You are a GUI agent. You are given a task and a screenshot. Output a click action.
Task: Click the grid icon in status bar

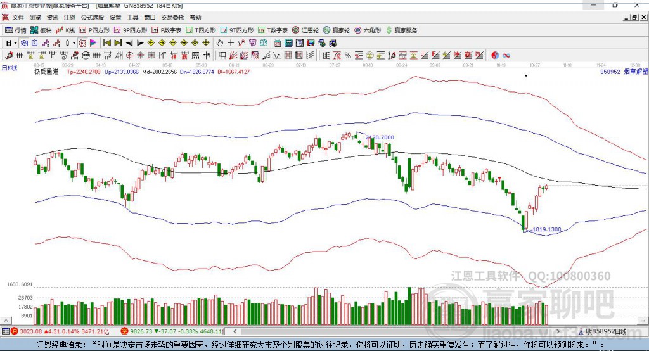[x=5, y=331]
